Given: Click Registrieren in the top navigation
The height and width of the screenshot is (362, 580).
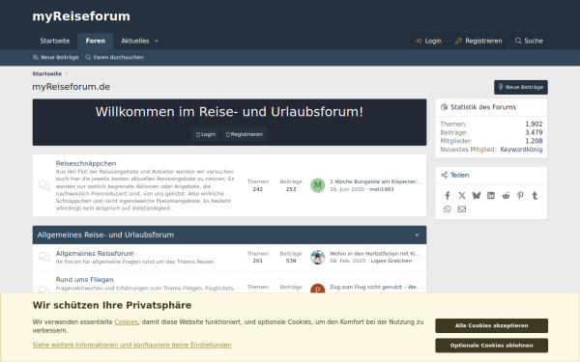Looking at the screenshot, I should click(478, 41).
